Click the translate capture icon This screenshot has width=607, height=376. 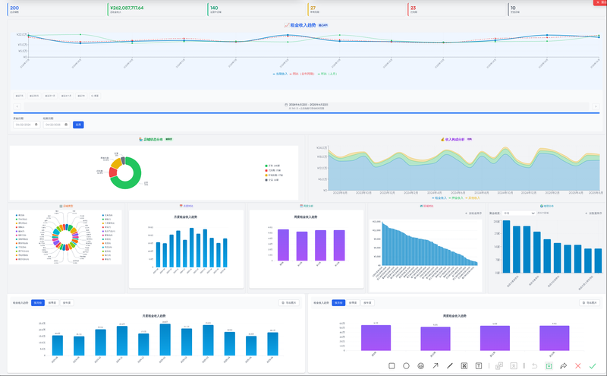[x=499, y=365]
